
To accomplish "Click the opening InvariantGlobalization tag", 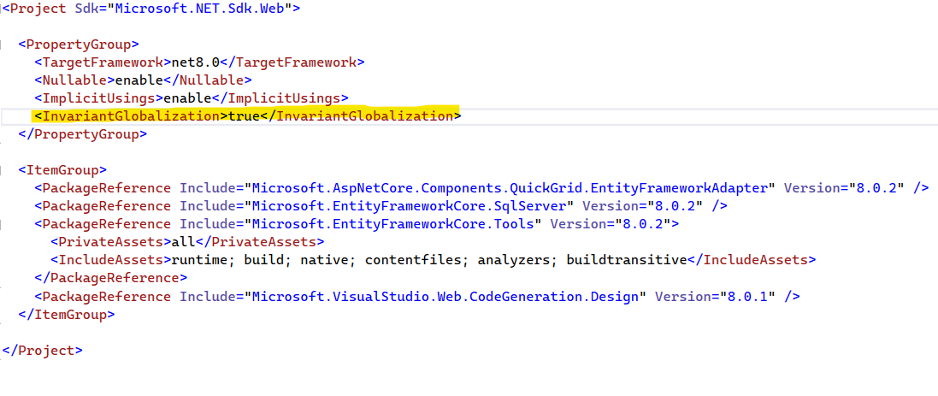I will [x=131, y=116].
